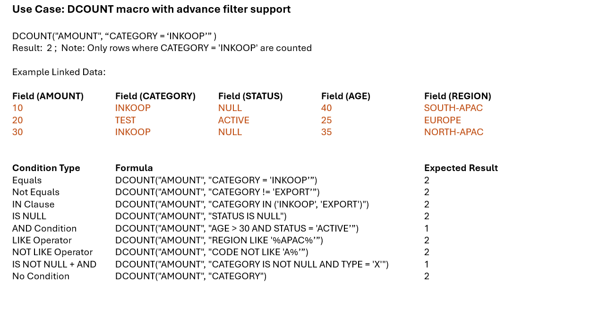Click the "TEST" category value
Screen dimensions: 600x327
coord(126,120)
